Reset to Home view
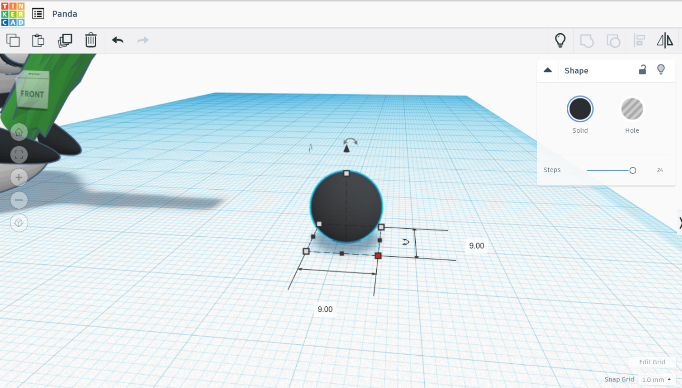 [19, 132]
